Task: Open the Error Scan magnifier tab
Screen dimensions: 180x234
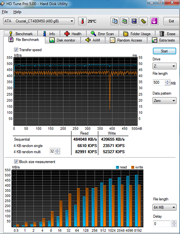Action: (102, 34)
